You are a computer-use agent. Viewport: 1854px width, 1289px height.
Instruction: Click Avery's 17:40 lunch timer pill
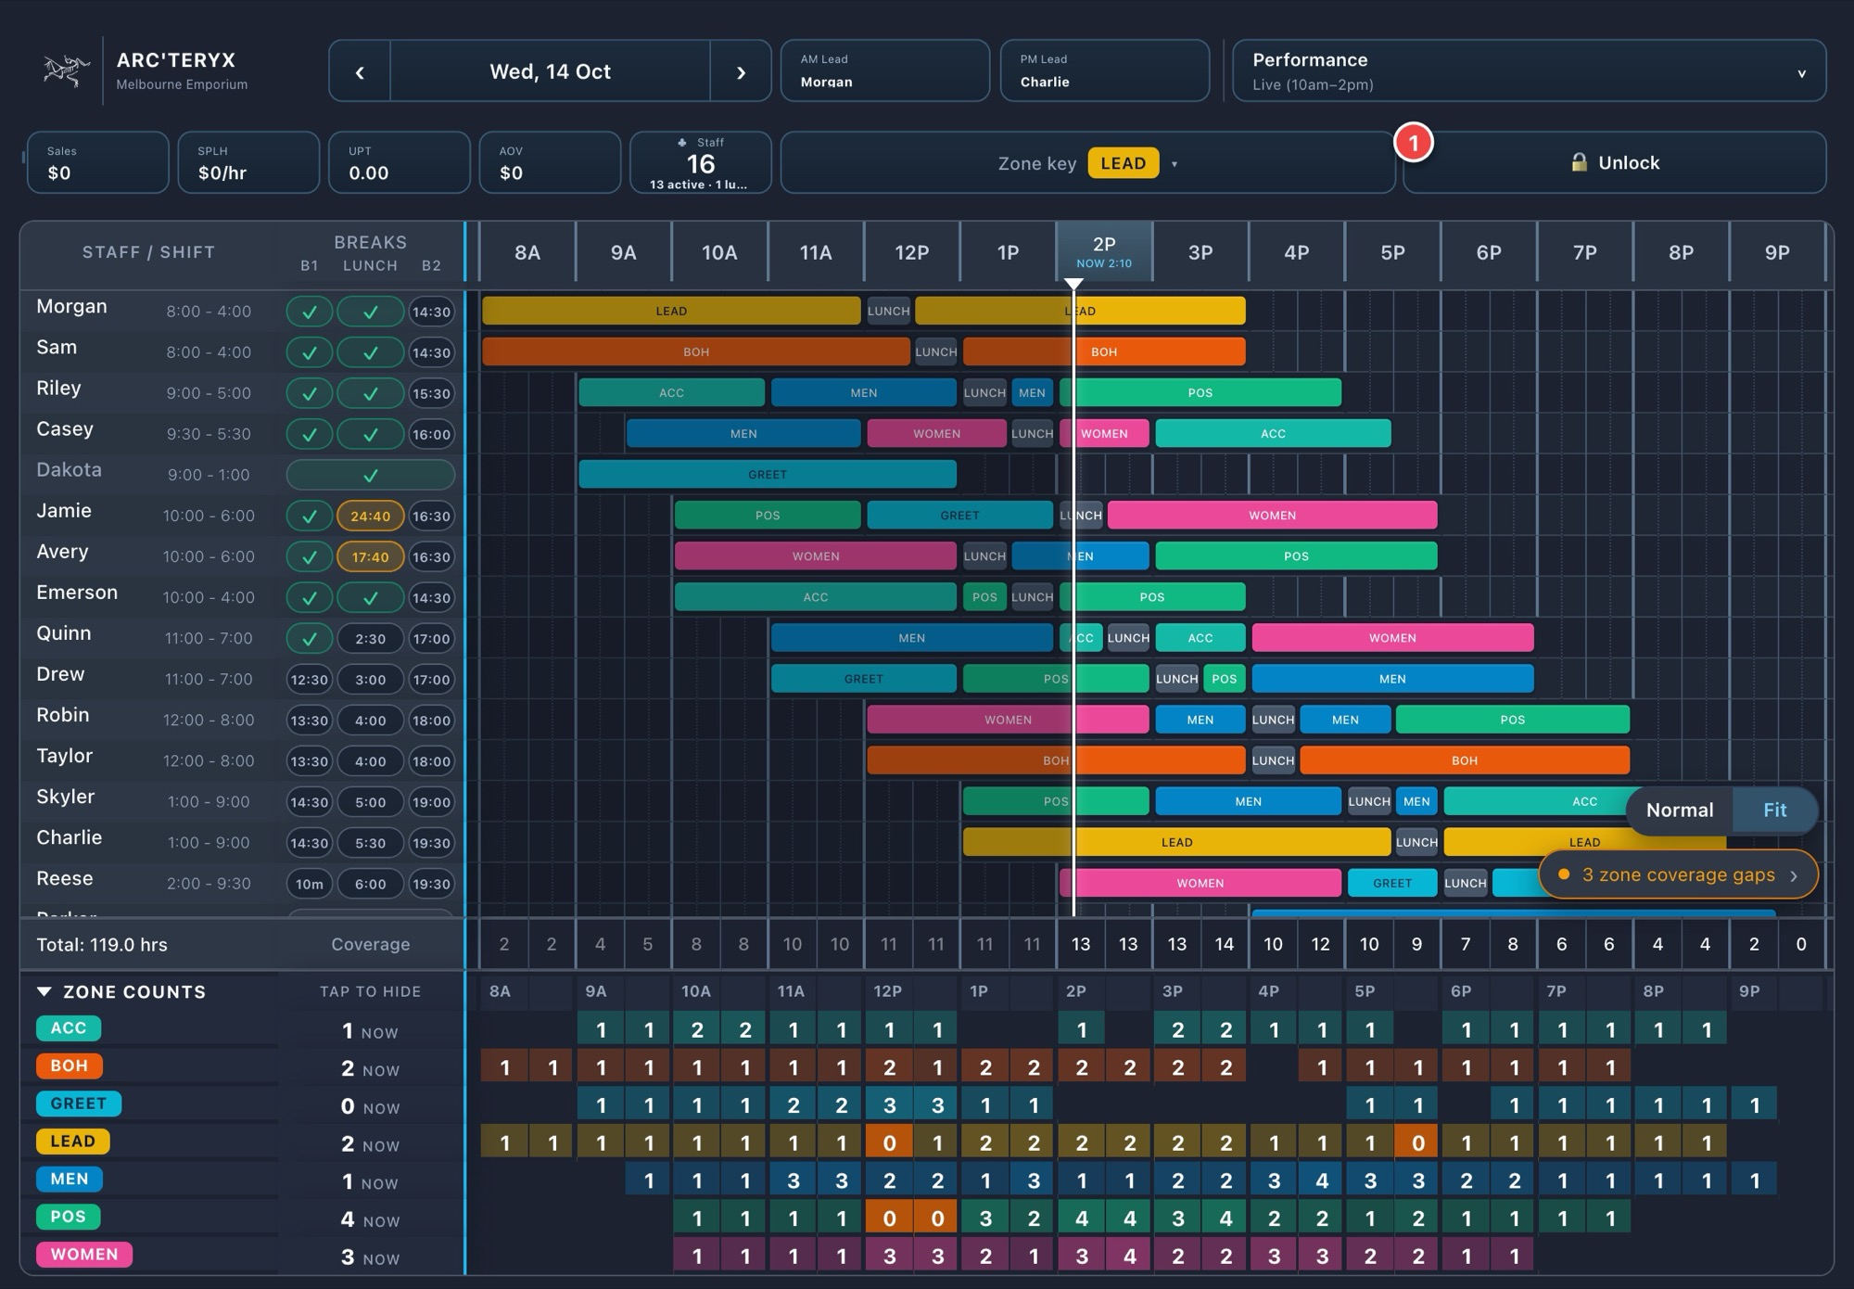(370, 556)
